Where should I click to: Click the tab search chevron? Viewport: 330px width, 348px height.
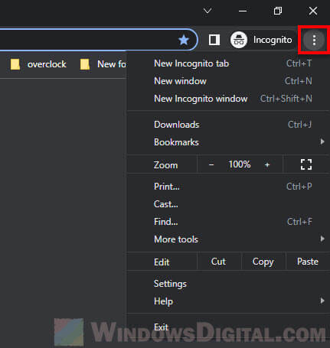207,11
